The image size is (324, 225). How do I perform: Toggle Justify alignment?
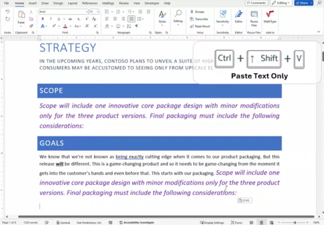131,19
